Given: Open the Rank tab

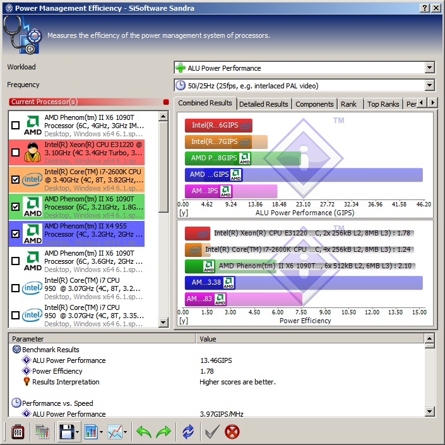Looking at the screenshot, I should pyautogui.click(x=349, y=104).
